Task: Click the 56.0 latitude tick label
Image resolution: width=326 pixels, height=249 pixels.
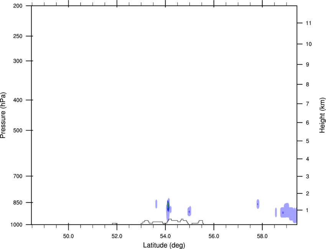Action: pyautogui.click(x=214, y=236)
